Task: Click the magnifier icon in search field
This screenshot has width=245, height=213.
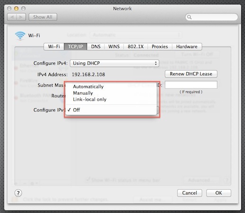Action: click(x=189, y=17)
